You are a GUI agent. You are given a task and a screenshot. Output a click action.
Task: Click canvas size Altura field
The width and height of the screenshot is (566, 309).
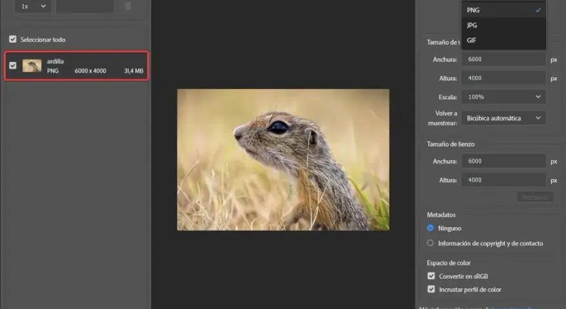(504, 180)
